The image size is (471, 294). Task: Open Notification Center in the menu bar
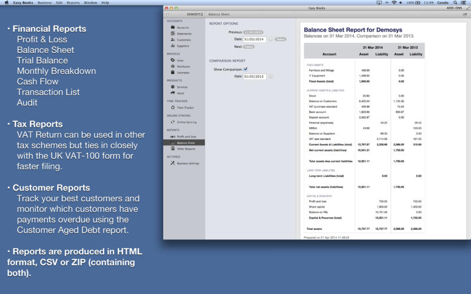[463, 2]
